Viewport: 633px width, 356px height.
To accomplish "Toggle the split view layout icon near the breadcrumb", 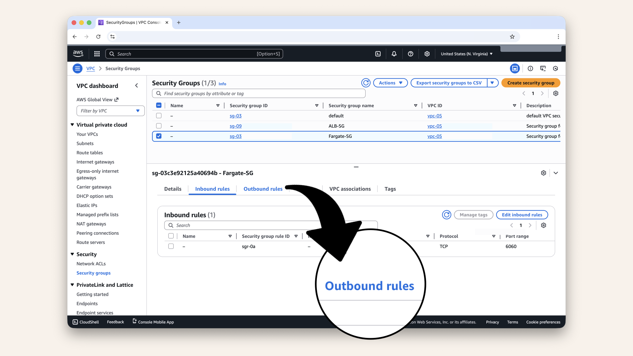I will point(515,68).
